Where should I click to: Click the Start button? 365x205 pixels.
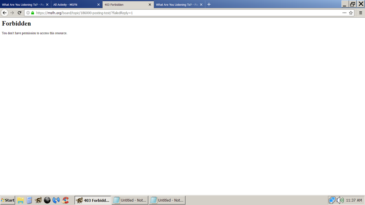[x=7, y=200]
